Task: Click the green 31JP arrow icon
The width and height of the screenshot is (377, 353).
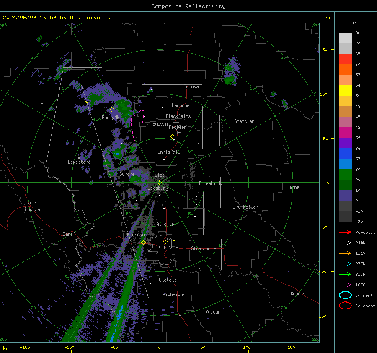Action: point(345,274)
